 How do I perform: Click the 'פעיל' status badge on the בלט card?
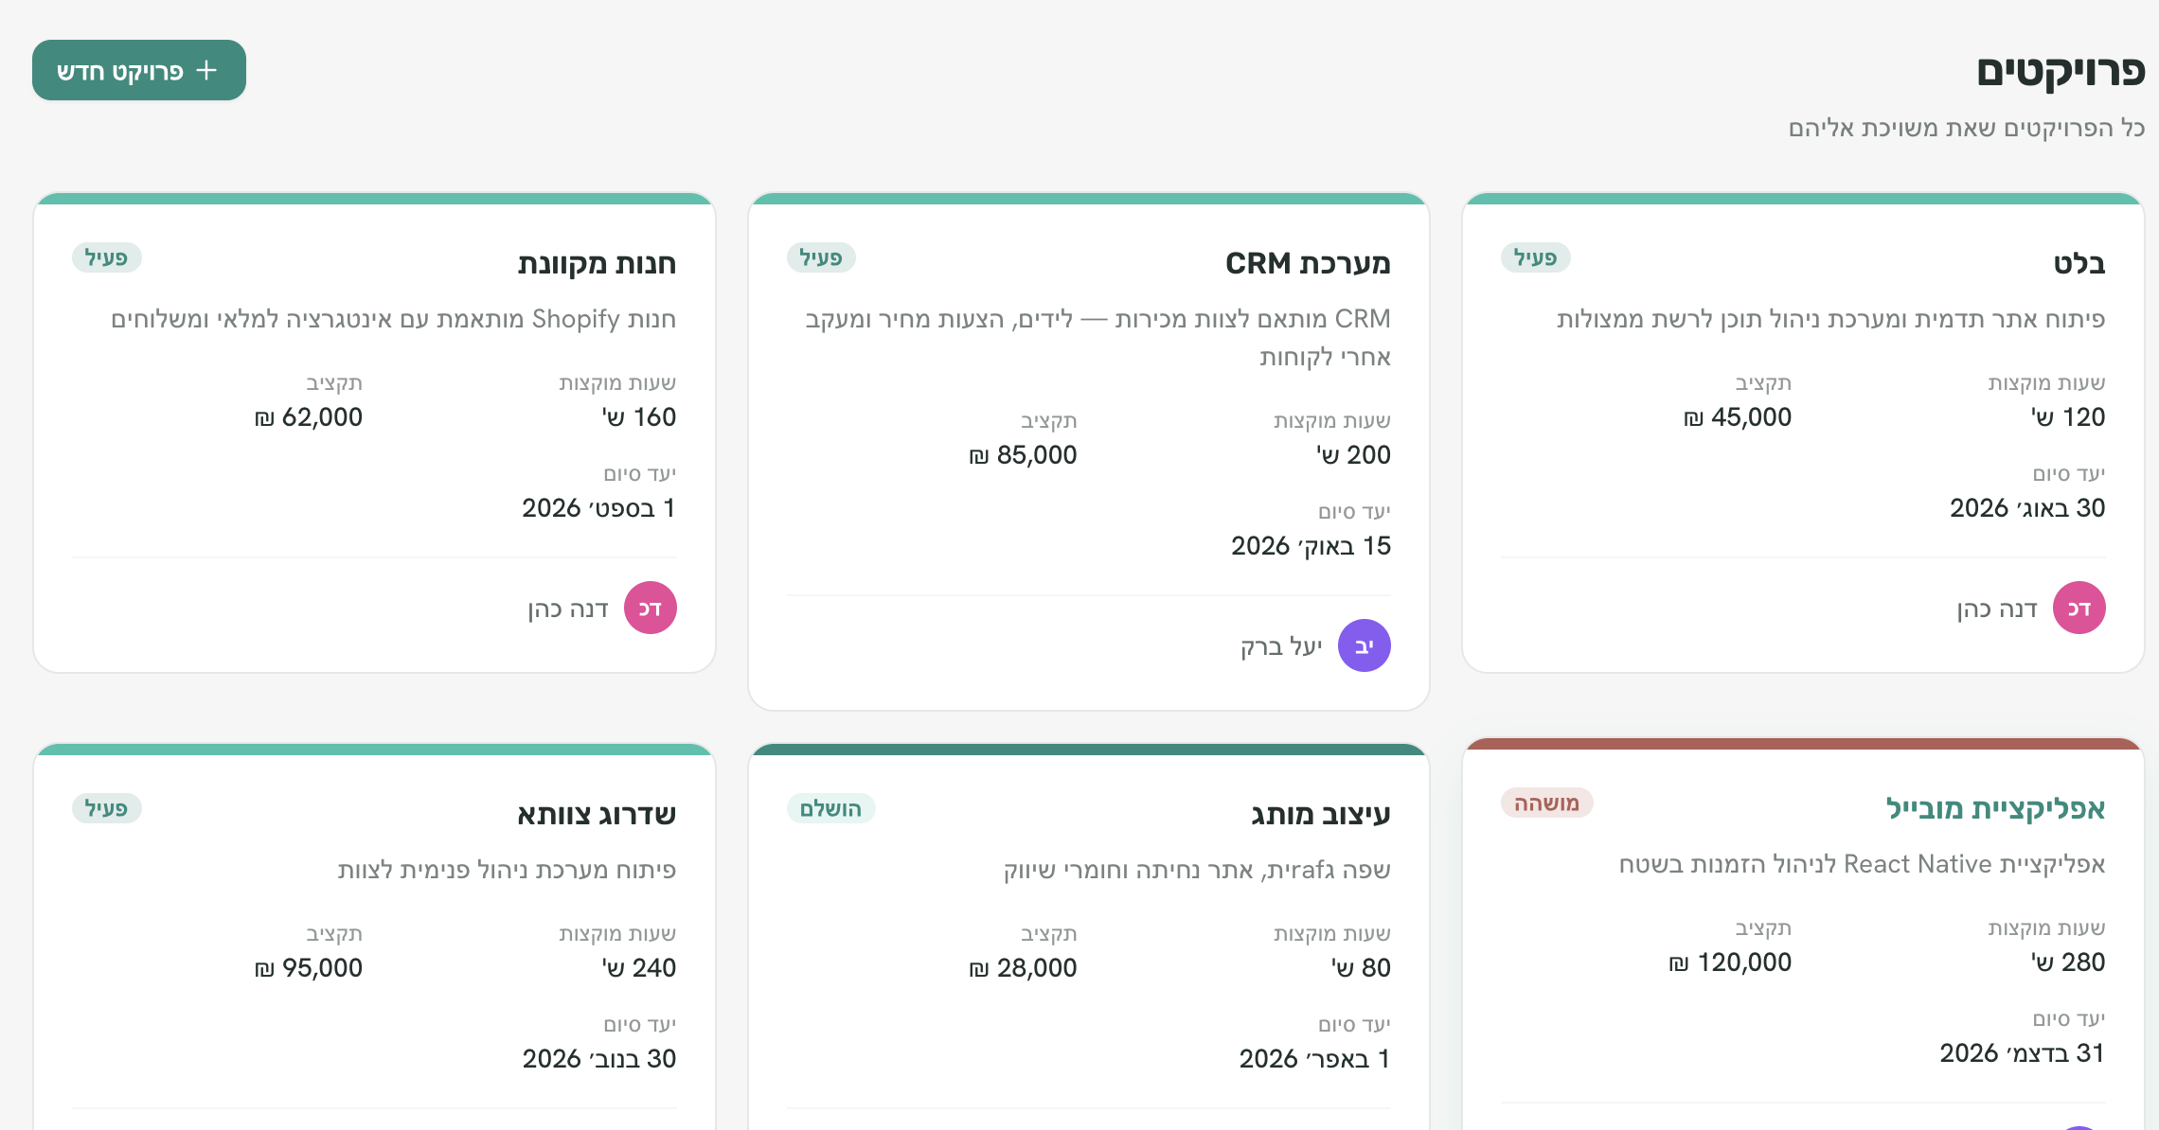1535,257
